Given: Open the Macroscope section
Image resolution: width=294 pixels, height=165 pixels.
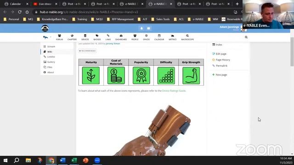Looking at the screenshot, I should (x=187, y=38).
